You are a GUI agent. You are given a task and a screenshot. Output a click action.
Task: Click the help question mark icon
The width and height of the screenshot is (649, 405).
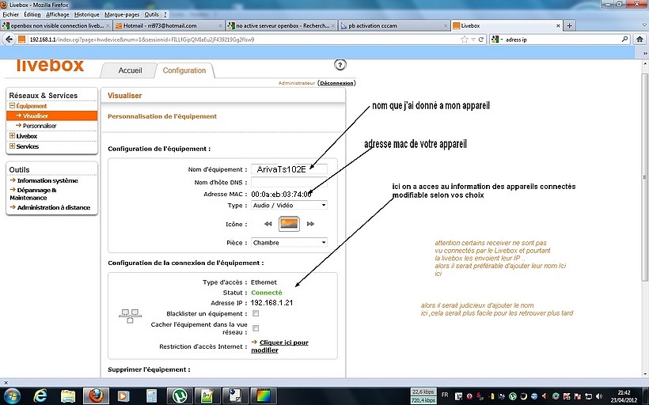[340, 65]
